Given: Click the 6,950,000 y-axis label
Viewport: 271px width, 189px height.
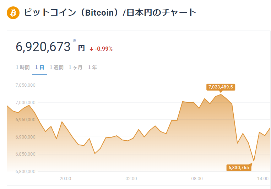Looking at the screenshot, I should 25,120.
